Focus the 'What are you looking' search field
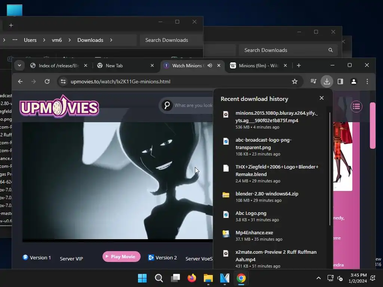Image resolution: width=383 pixels, height=287 pixels. (193, 105)
